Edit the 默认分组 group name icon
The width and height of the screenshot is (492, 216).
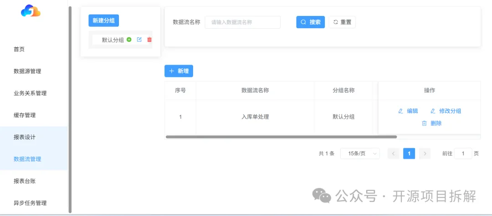pos(139,40)
